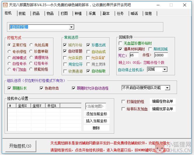
Task: Click the 坐标Y column header
Action: click(38, 106)
